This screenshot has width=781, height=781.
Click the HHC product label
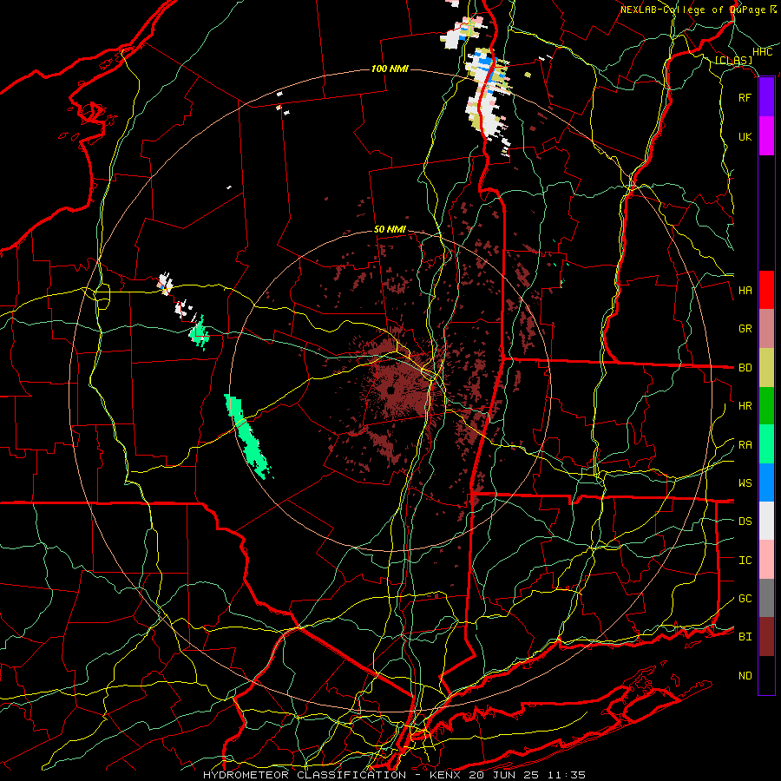[x=763, y=52]
